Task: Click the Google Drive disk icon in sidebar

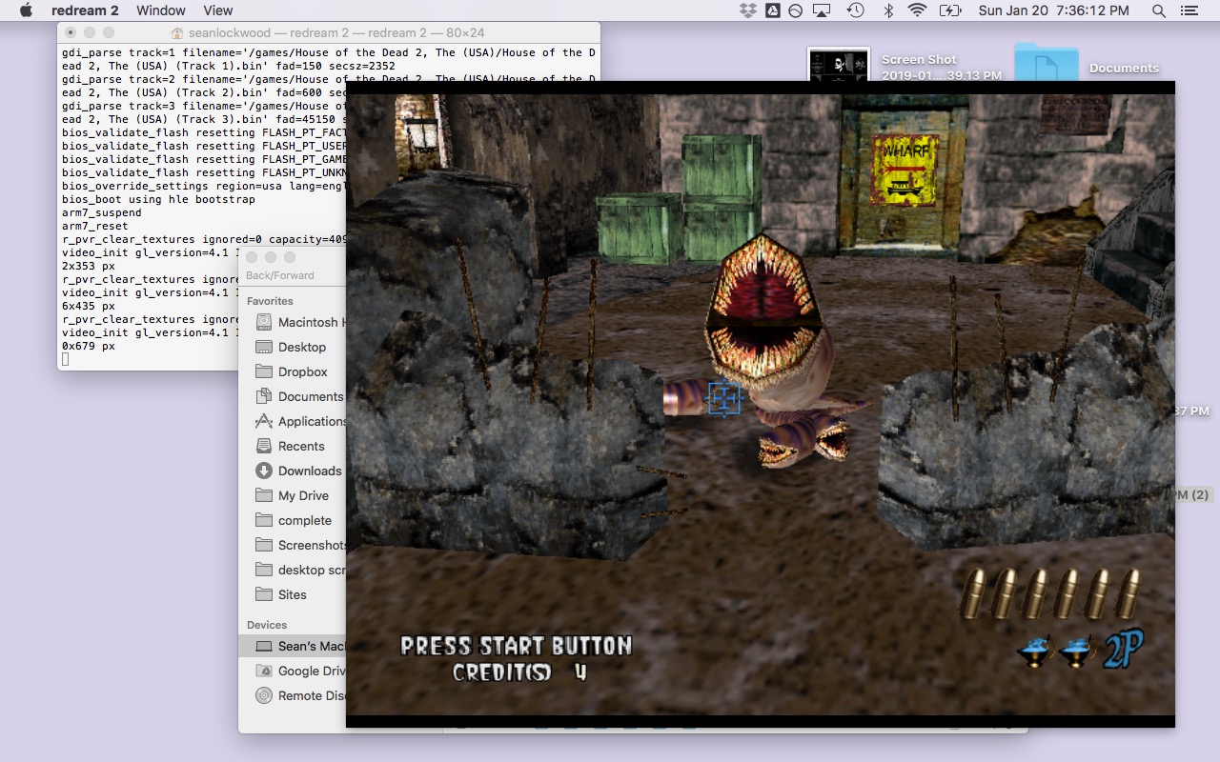Action: point(264,671)
